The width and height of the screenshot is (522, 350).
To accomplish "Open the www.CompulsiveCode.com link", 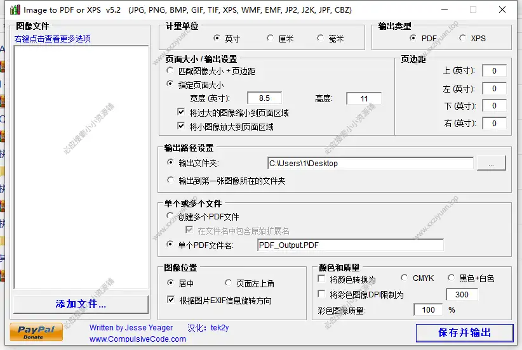I will pos(138,339).
